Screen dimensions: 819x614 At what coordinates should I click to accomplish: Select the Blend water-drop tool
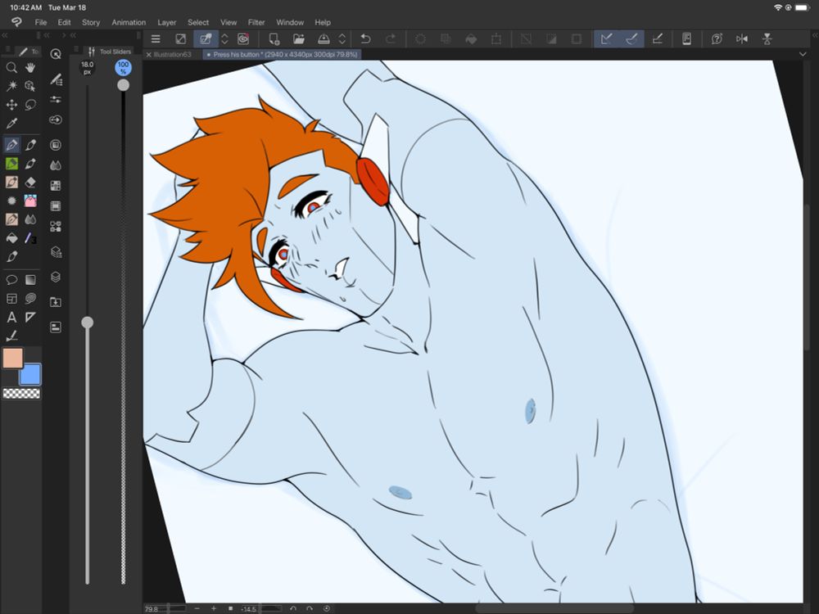click(x=30, y=219)
